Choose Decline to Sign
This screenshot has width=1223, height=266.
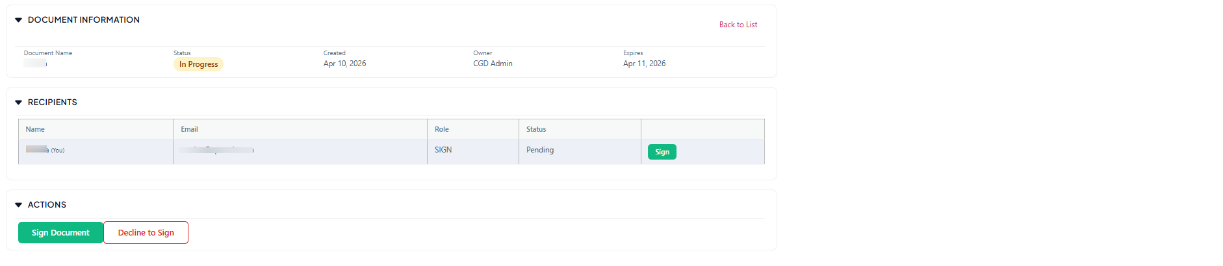tap(146, 233)
